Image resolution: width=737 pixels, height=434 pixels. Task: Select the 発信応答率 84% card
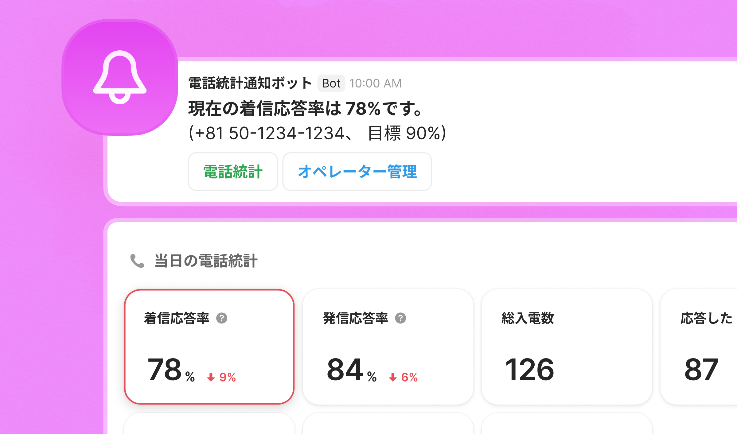point(388,347)
